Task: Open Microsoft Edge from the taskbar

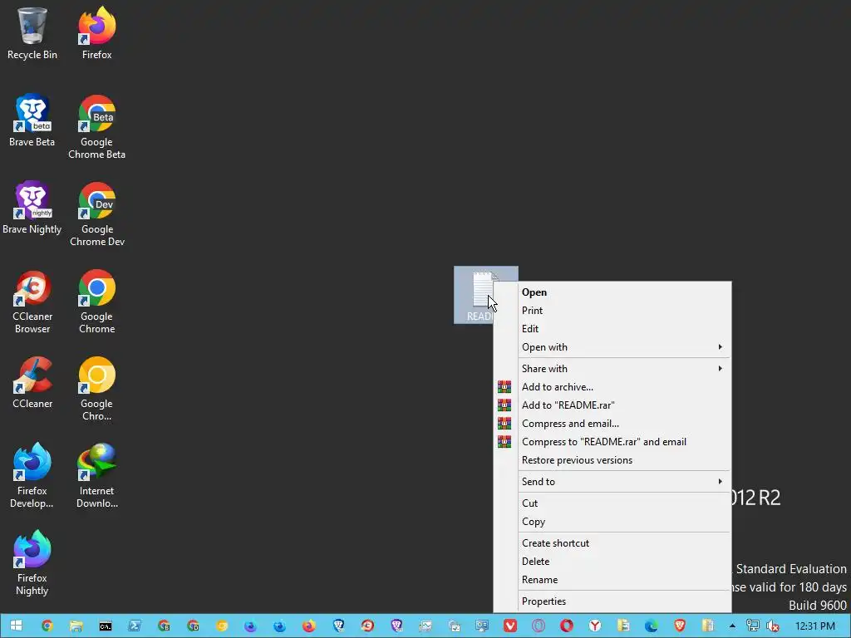Action: pyautogui.click(x=652, y=626)
